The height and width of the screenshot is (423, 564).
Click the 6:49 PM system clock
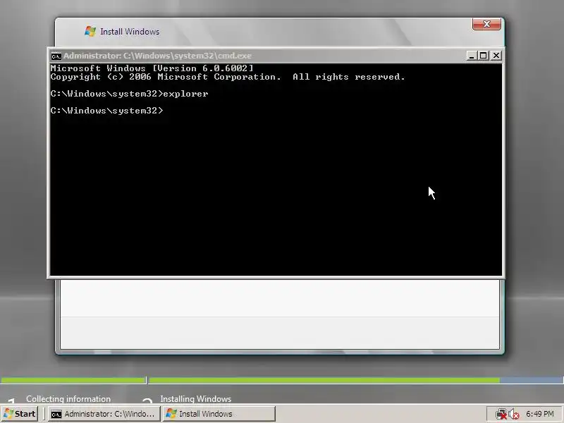pyautogui.click(x=539, y=414)
